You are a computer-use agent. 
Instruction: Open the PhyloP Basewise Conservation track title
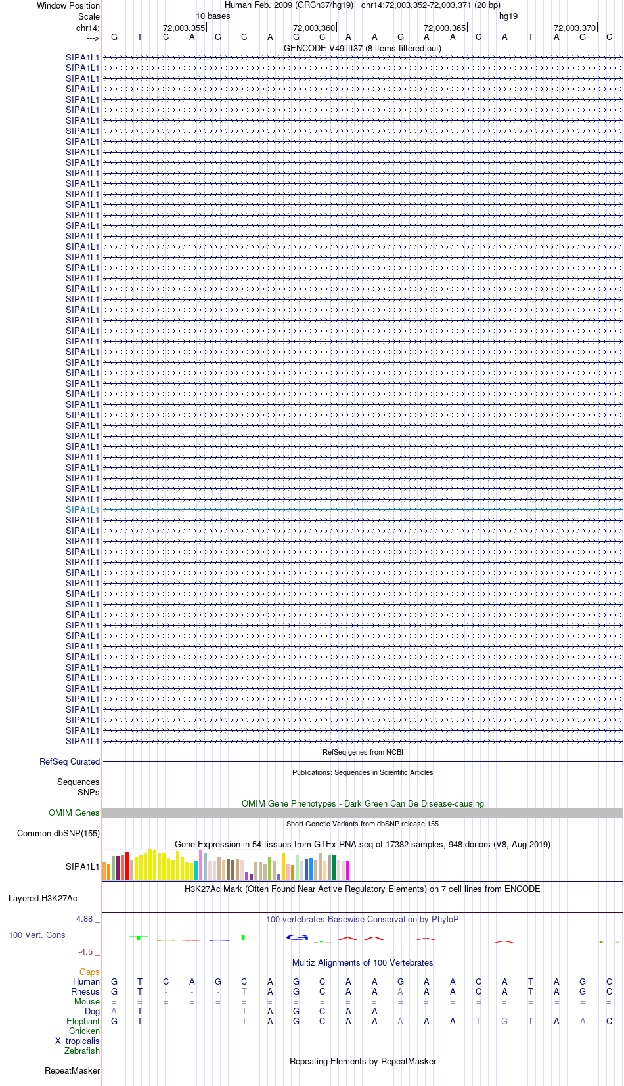[x=363, y=919]
